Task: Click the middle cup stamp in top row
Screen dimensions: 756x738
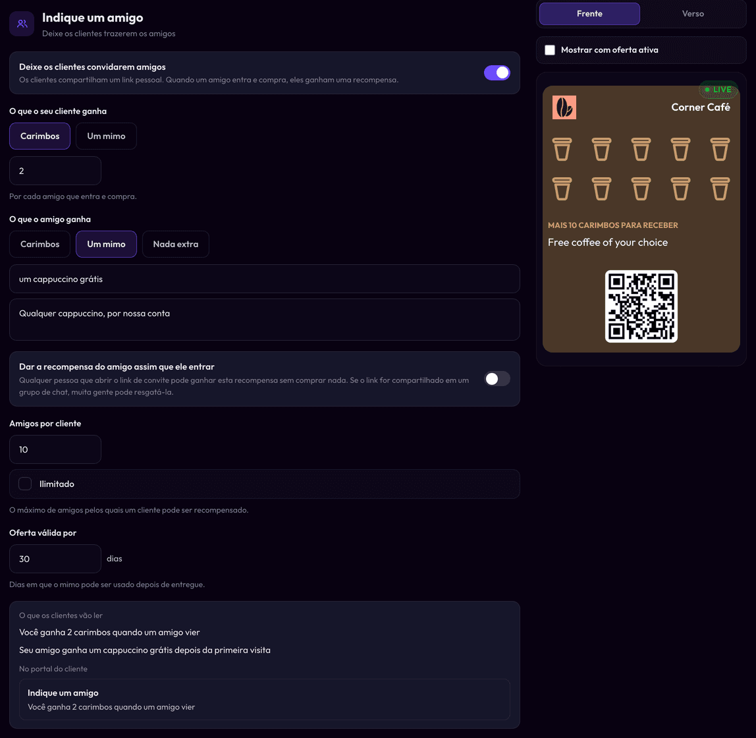Action: pos(641,149)
